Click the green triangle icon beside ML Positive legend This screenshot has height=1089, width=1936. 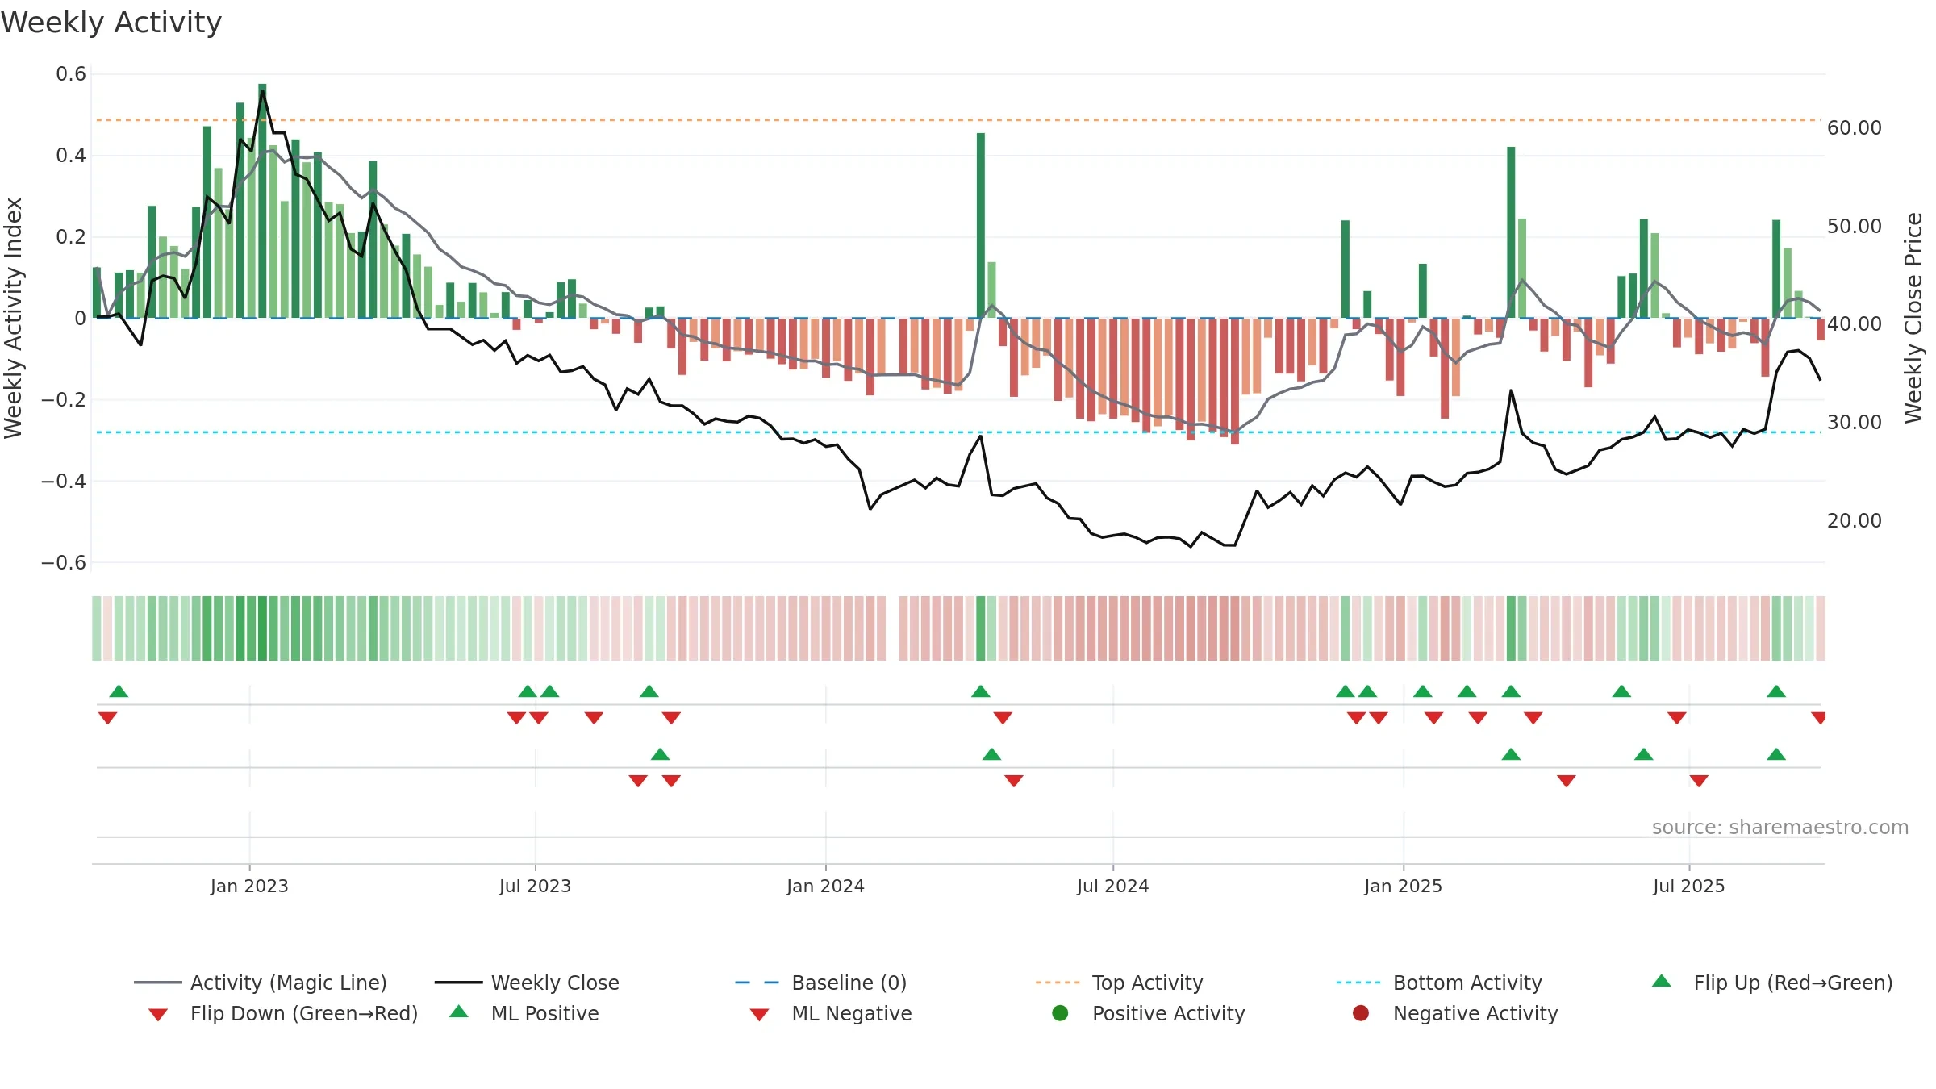tap(459, 1012)
